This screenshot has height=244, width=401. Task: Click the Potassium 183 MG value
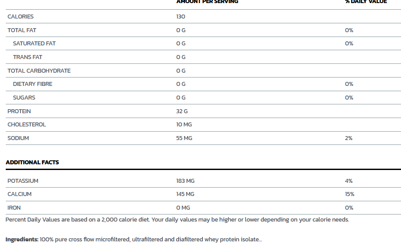pyautogui.click(x=185, y=181)
